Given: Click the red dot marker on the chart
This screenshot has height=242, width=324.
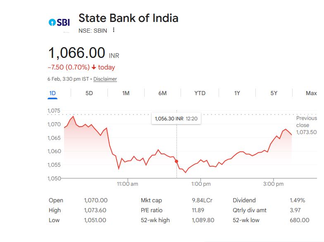Looking at the screenshot, I should (x=176, y=161).
